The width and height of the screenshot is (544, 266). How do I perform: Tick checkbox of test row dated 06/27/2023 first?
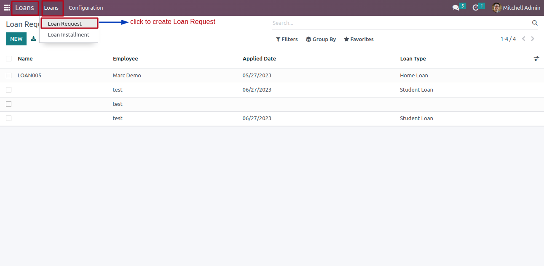(x=8, y=90)
